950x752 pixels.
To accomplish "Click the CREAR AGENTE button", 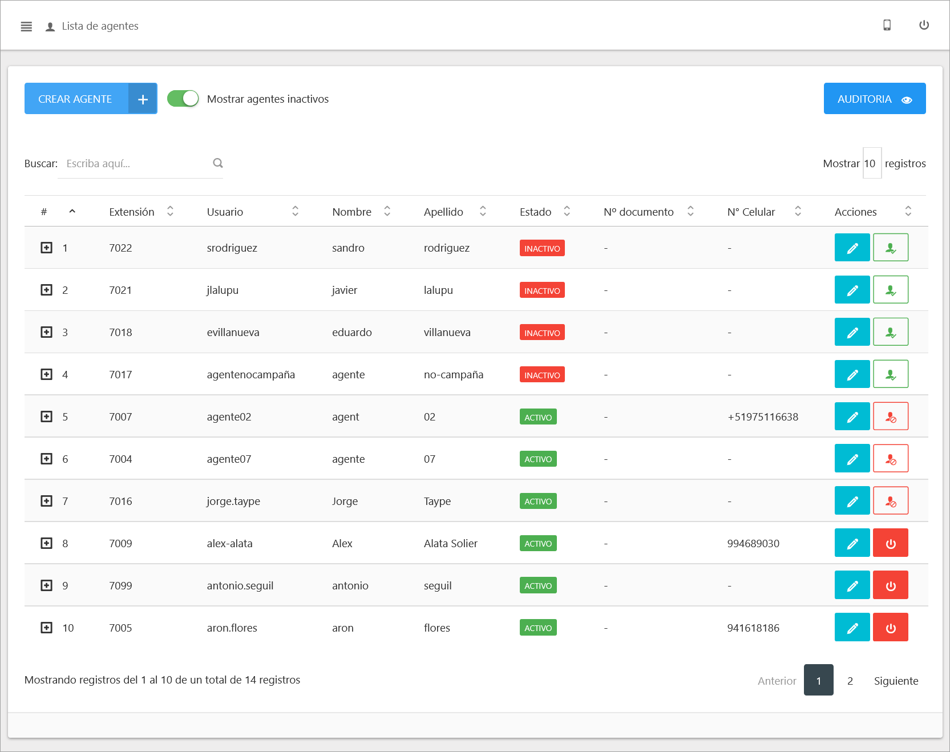I will 90,99.
